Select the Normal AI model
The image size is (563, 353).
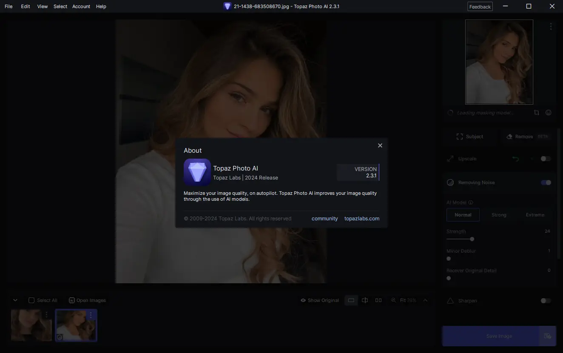coord(463,215)
